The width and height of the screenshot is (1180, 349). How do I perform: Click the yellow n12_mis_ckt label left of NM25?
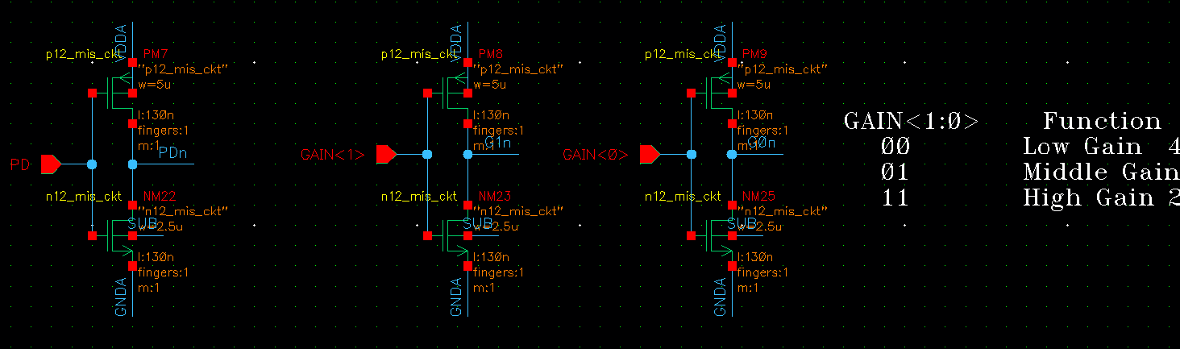(683, 196)
